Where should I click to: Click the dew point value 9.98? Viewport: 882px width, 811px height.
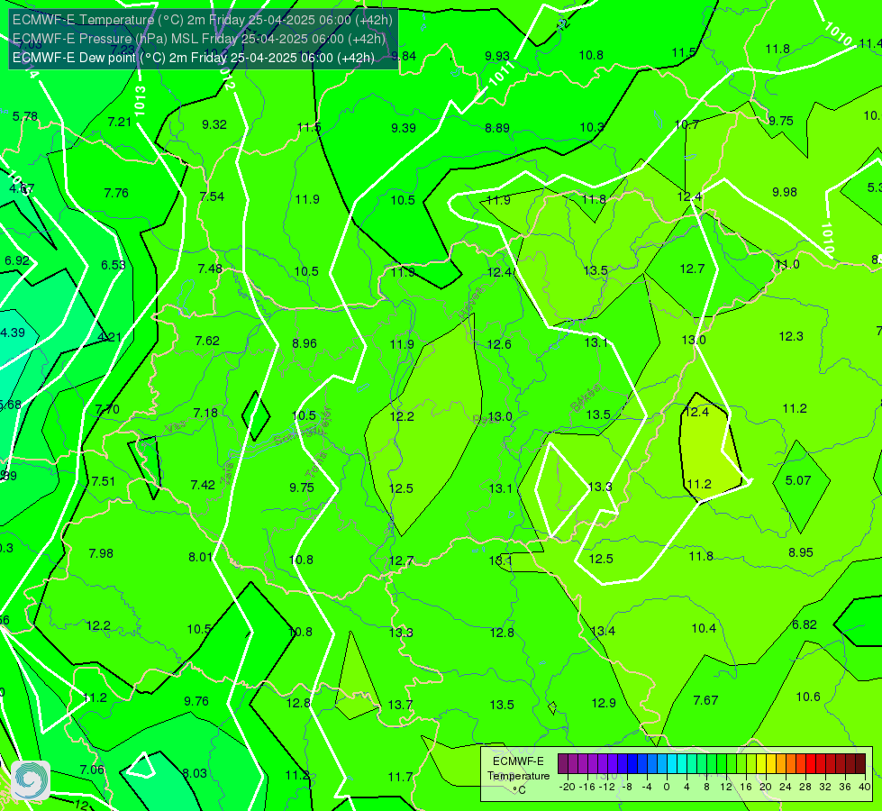click(x=785, y=193)
